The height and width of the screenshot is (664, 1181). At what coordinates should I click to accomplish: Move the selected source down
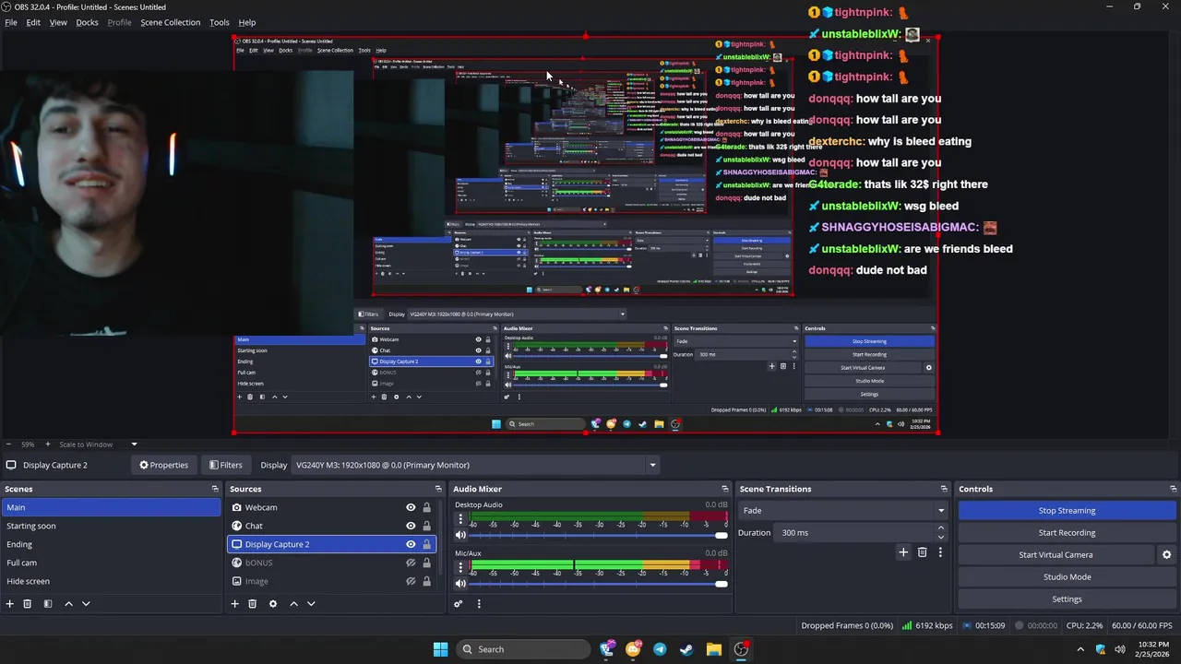311,603
